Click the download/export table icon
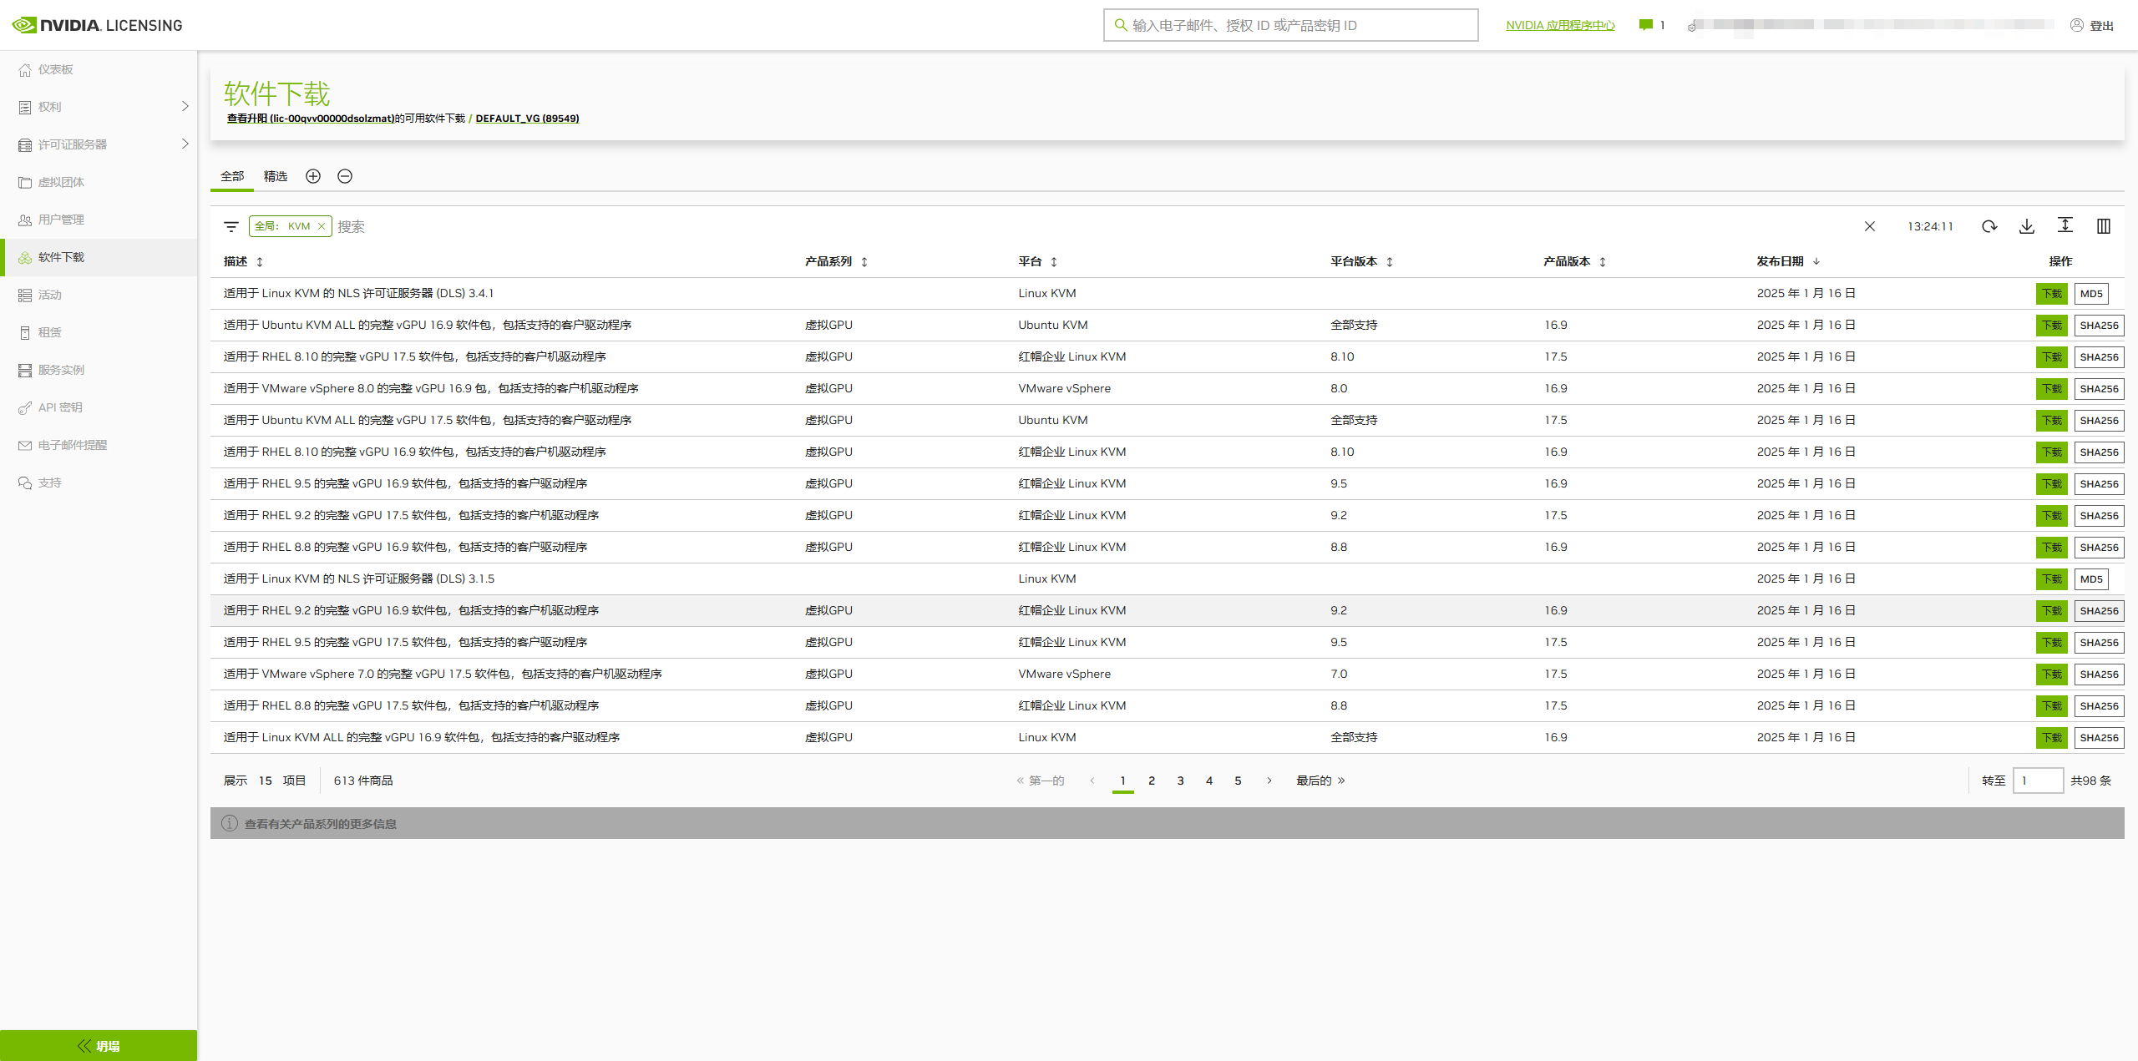Screen dimensions: 2138x1061 (x=2027, y=226)
